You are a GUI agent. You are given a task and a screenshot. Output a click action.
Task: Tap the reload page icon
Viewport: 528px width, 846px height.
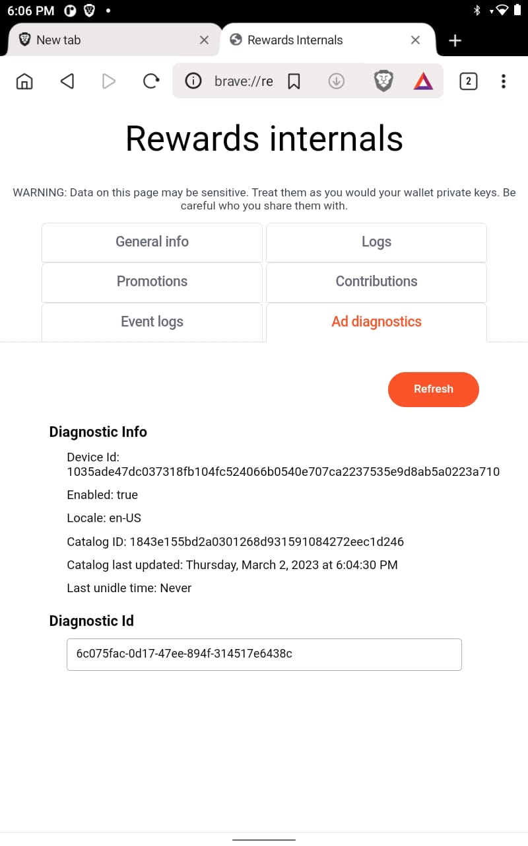[151, 81]
